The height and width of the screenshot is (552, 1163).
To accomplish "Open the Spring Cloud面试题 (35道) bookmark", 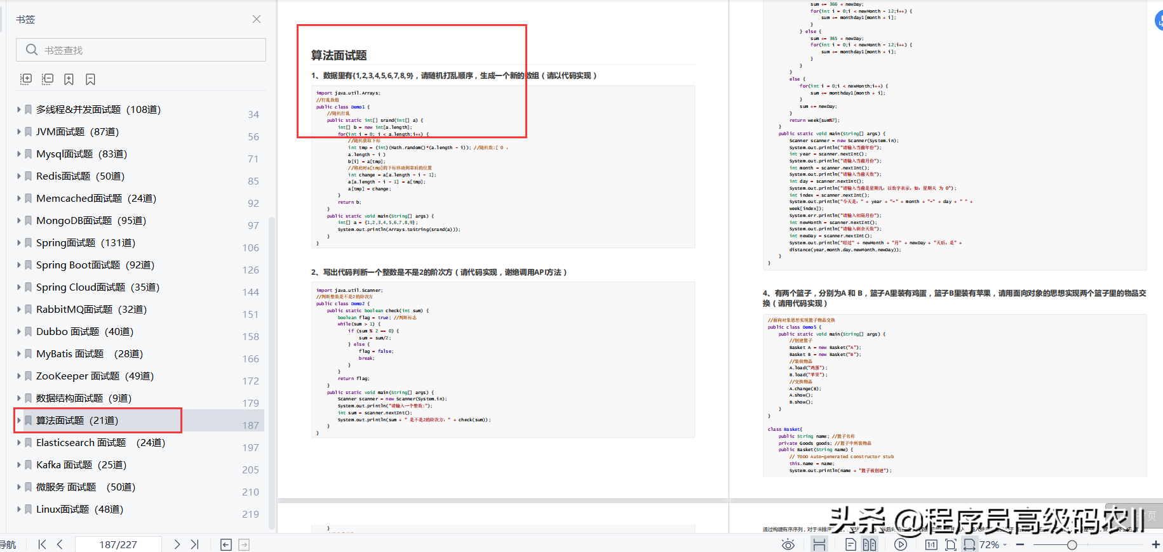I will click(x=98, y=287).
